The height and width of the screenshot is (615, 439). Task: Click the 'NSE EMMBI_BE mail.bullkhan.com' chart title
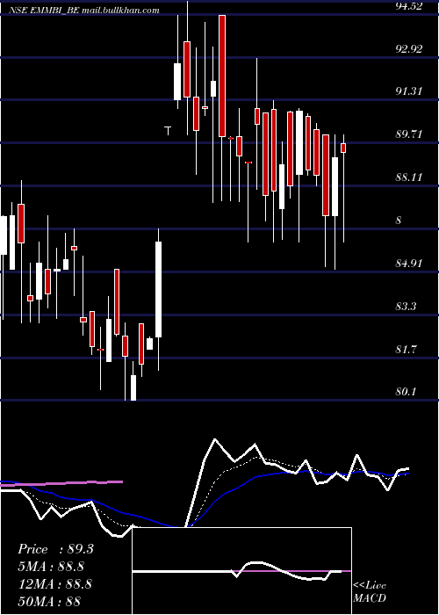click(x=84, y=11)
